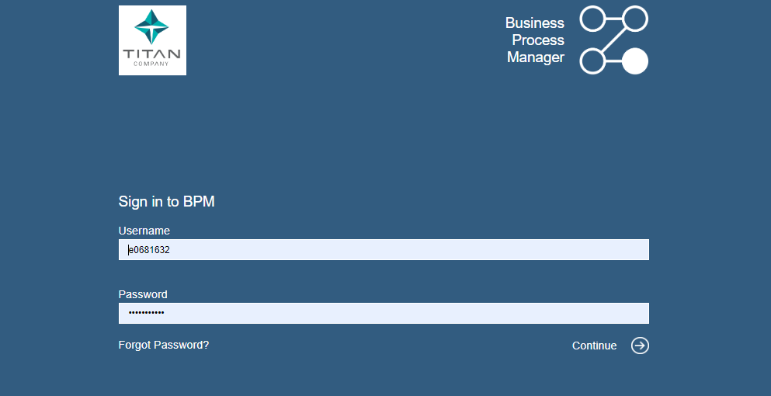Focus the Username input field

384,250
